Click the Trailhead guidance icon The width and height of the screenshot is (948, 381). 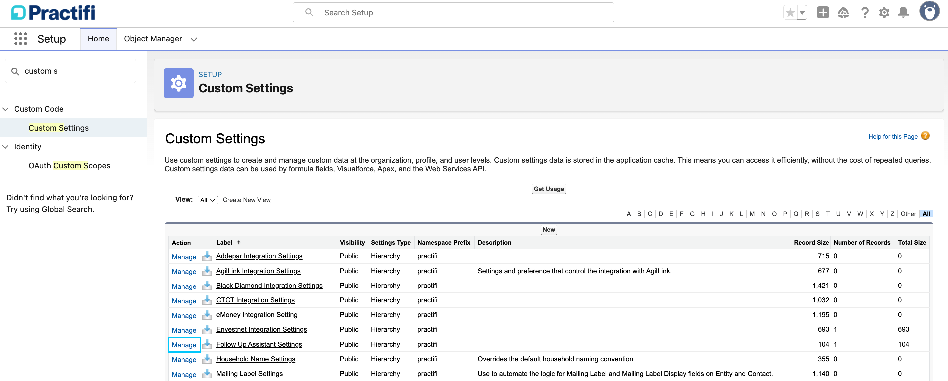(843, 13)
